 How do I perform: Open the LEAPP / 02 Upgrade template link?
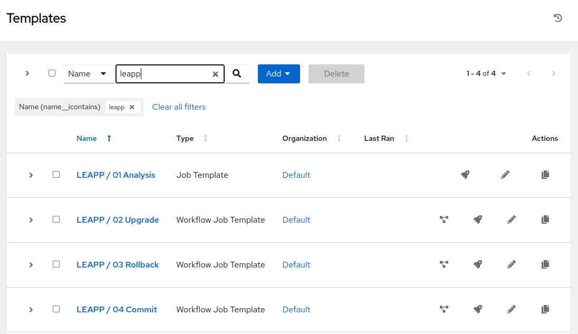pyautogui.click(x=118, y=220)
